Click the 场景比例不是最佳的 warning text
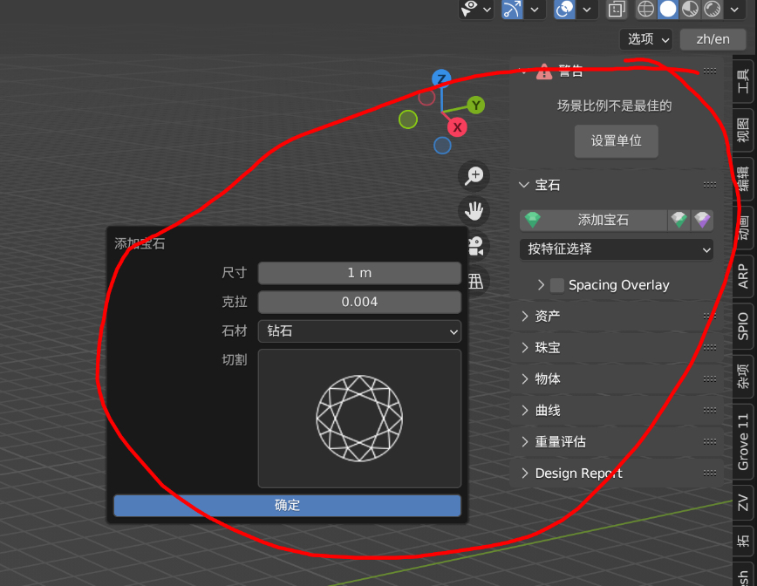Image resolution: width=757 pixels, height=586 pixels. [x=614, y=106]
